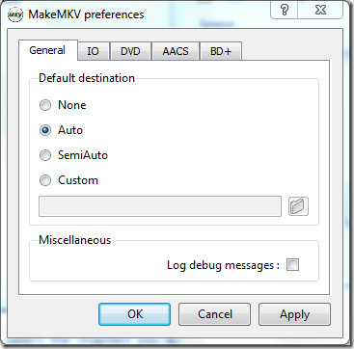354x349 pixels.
Task: Click the question mark help button
Action: [285, 11]
